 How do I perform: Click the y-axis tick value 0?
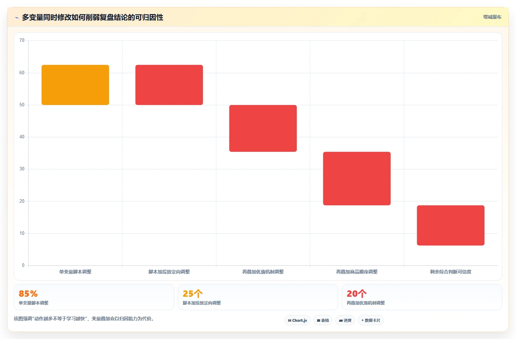point(23,265)
